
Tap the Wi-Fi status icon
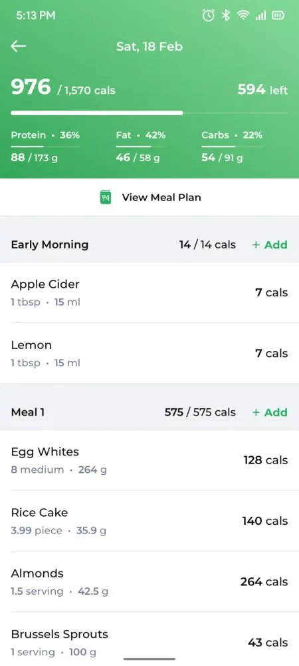click(243, 16)
